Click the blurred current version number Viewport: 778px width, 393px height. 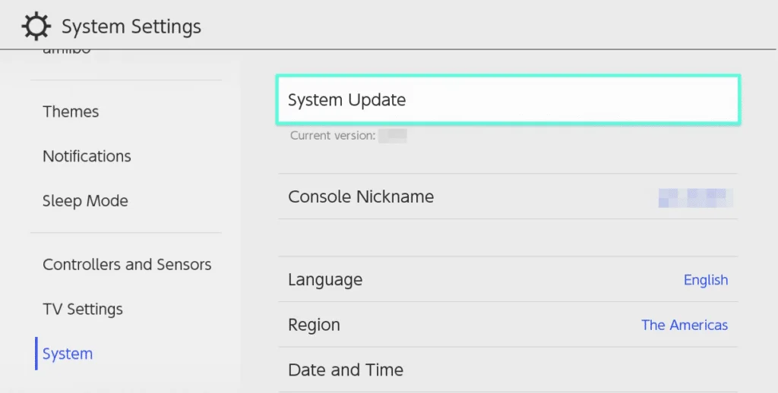point(393,137)
